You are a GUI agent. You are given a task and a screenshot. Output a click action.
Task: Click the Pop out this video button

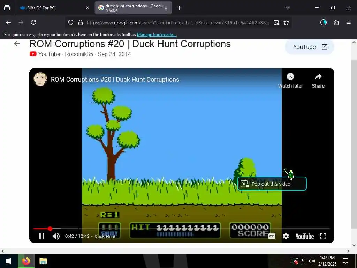(272, 184)
